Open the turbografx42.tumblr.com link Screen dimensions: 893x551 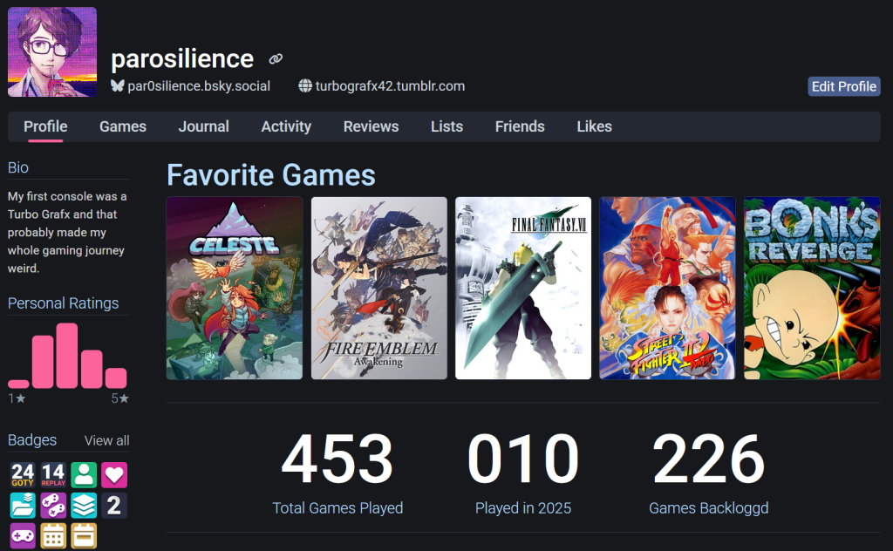point(390,86)
